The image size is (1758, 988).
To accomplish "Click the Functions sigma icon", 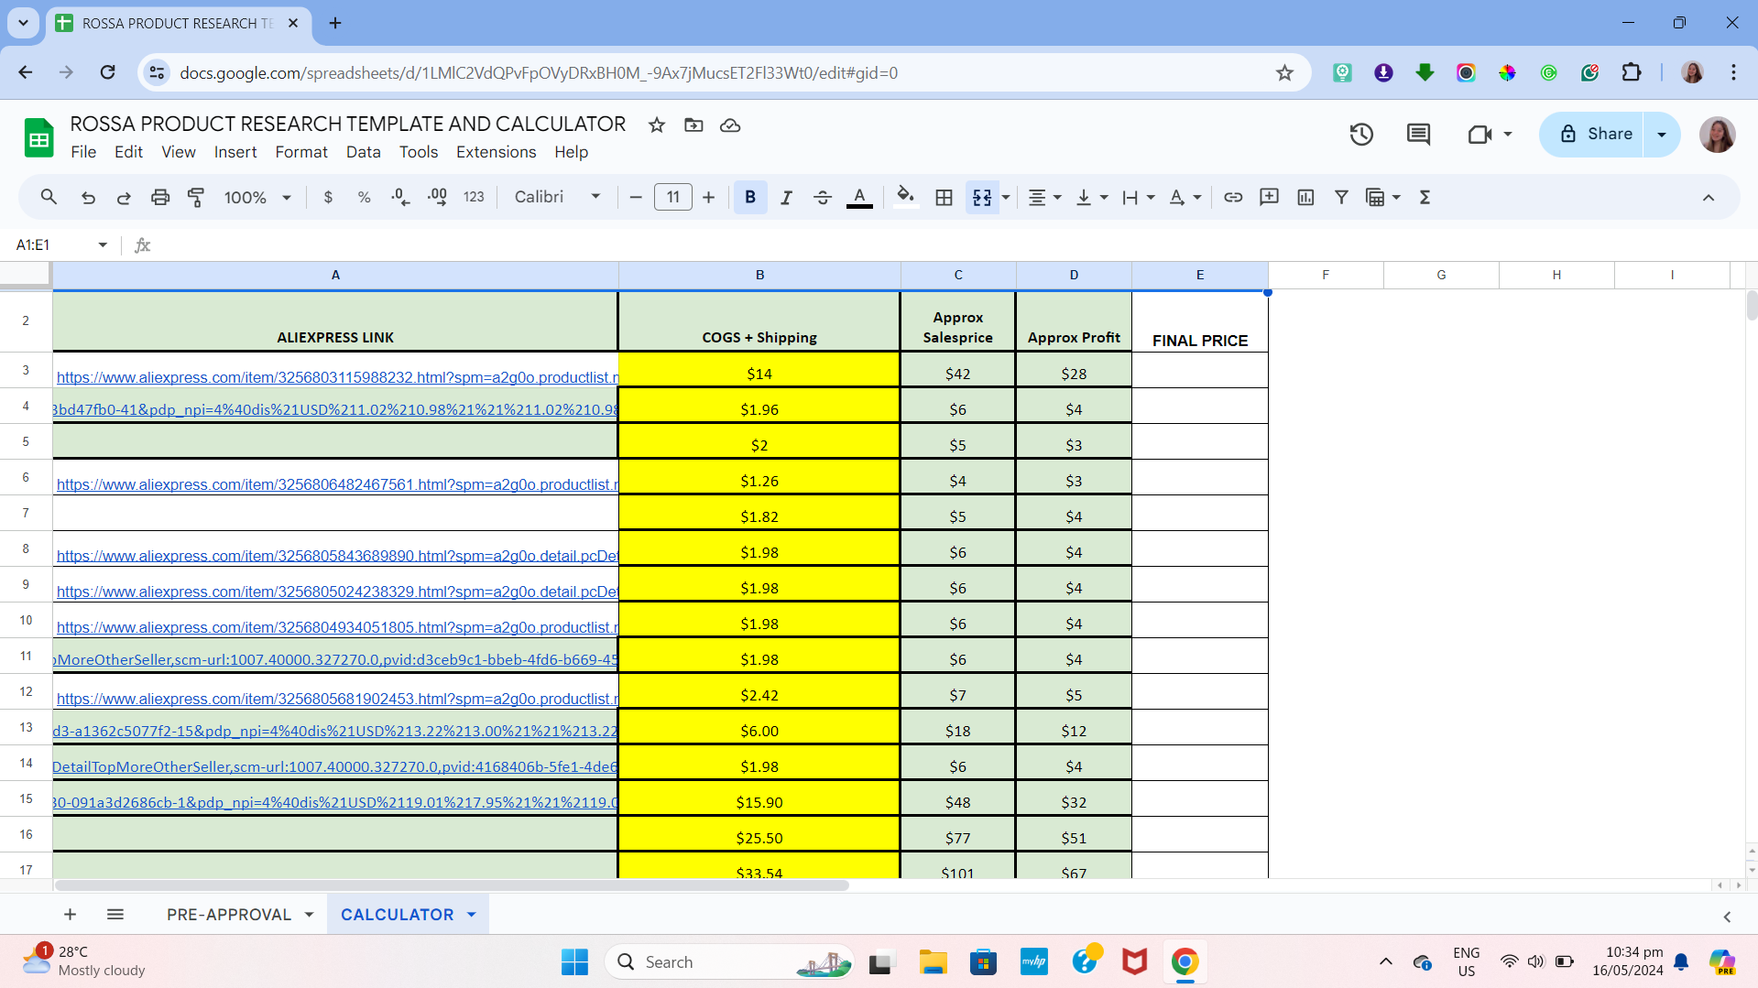I will (1425, 197).
